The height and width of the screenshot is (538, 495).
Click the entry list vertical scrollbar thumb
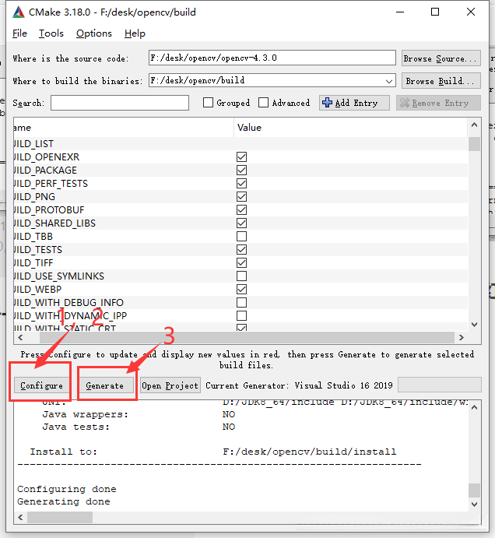[475, 144]
